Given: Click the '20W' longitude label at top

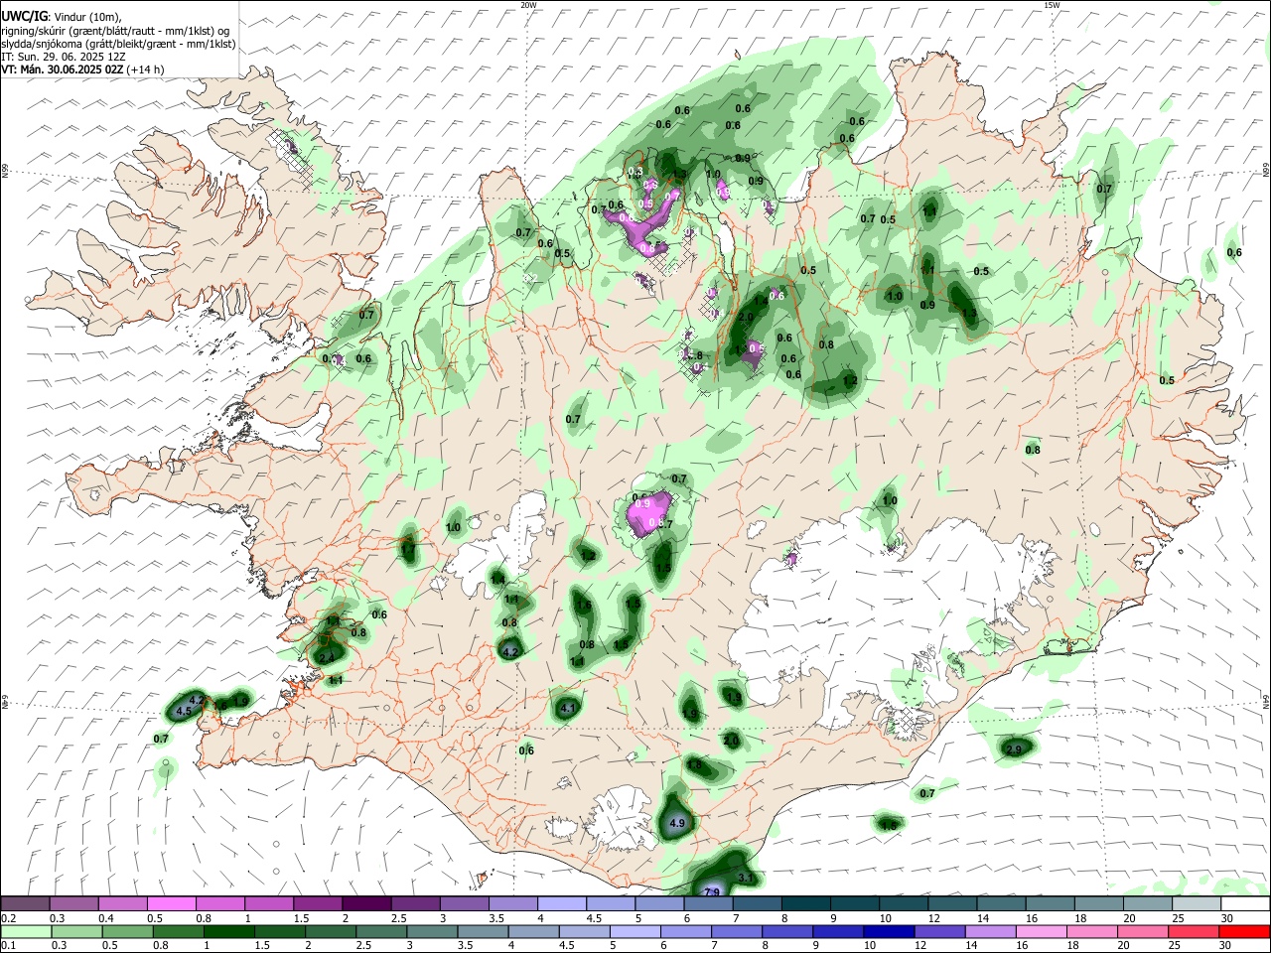Looking at the screenshot, I should [x=528, y=5].
